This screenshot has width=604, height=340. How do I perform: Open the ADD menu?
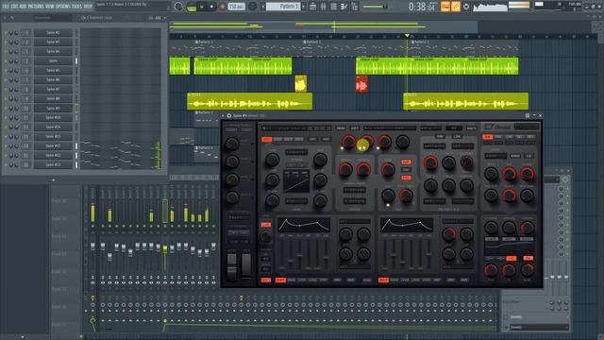(x=23, y=7)
